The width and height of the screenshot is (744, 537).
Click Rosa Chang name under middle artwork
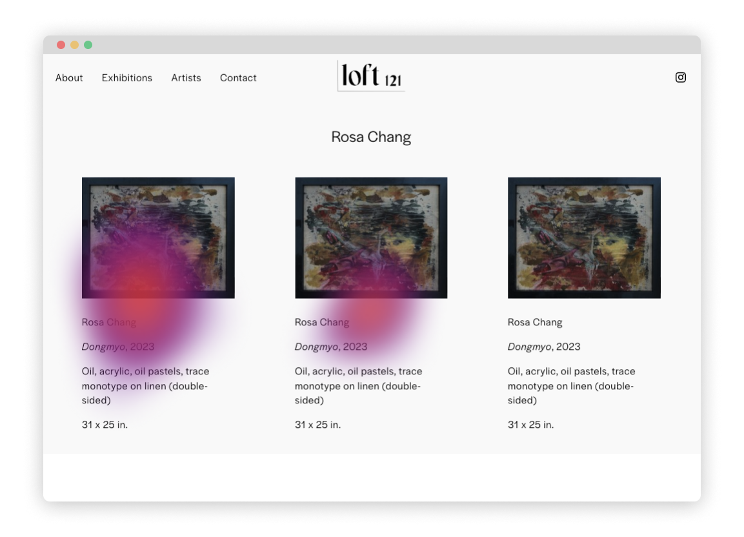(322, 322)
